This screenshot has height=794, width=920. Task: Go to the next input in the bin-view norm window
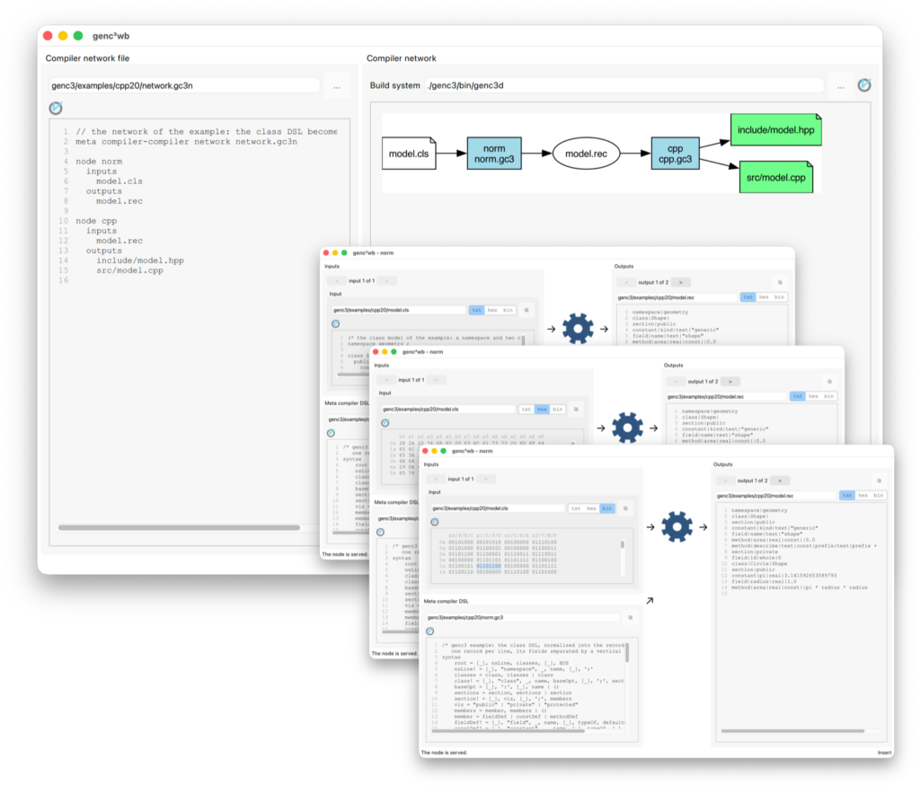[x=486, y=479]
